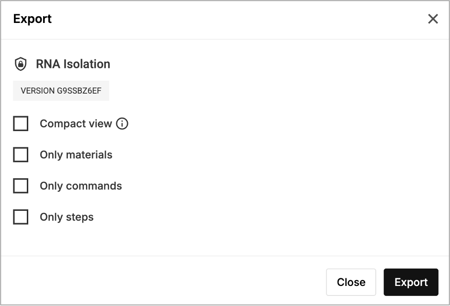Open the info tooltip next to Compact view

[x=123, y=123]
